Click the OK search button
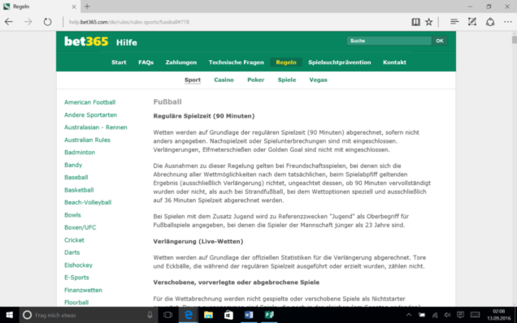Image resolution: width=517 pixels, height=323 pixels. coord(440,41)
